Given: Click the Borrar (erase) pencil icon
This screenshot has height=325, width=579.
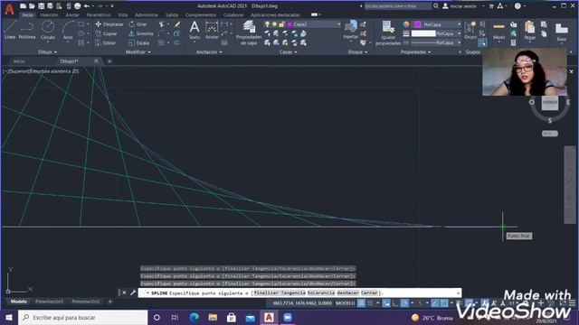Looking at the screenshot, I should pyautogui.click(x=177, y=24).
